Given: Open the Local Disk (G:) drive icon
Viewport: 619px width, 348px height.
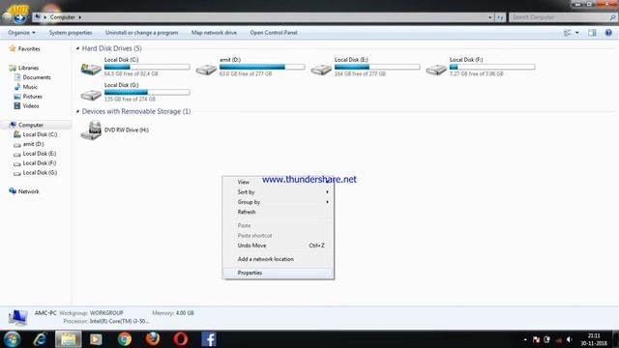Looking at the screenshot, I should (91, 95).
